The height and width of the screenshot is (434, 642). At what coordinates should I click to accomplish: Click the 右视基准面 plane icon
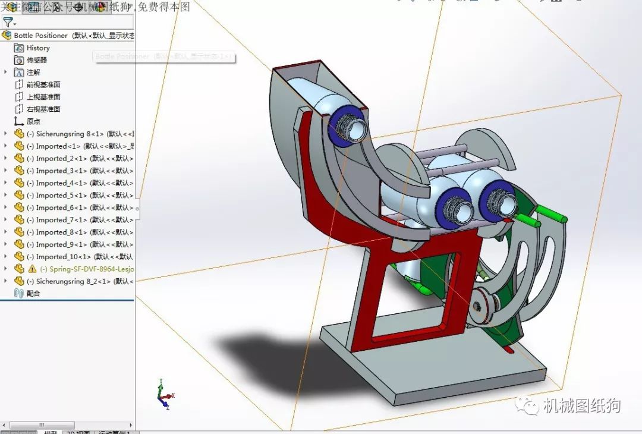tap(19, 109)
